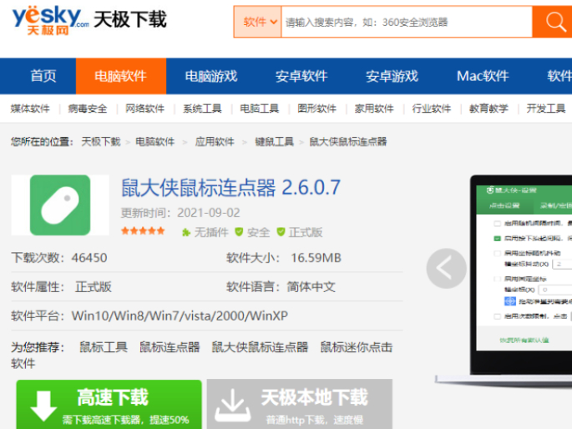572x429 pixels.
Task: Click the yesky 天极网 logo
Action: [50, 20]
